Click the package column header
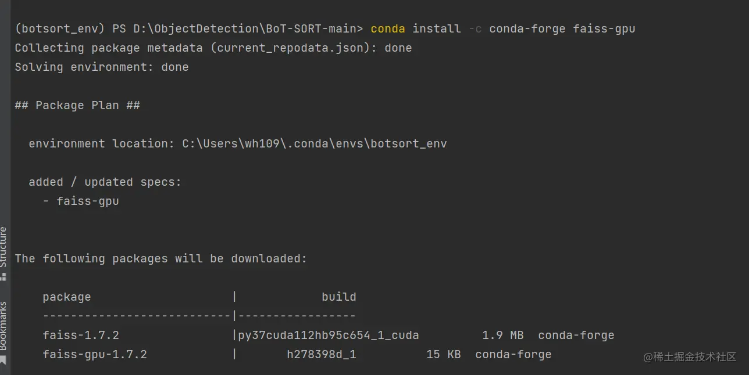Image resolution: width=749 pixels, height=375 pixels. 67,297
